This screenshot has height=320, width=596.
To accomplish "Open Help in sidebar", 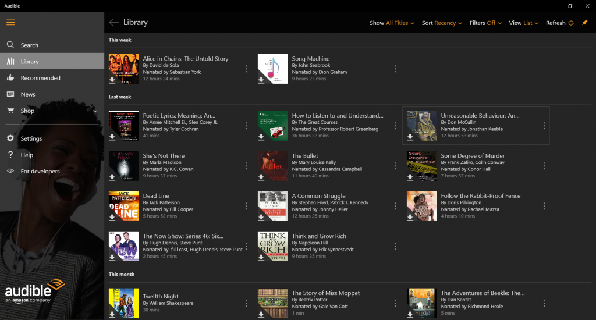I will click(x=52, y=155).
